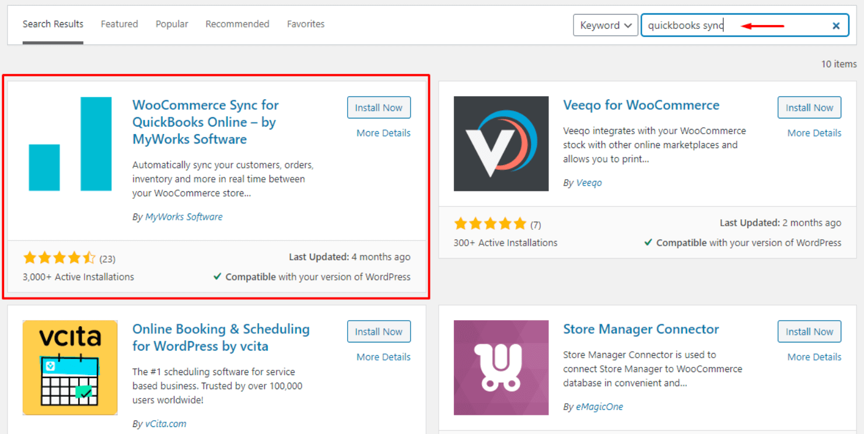This screenshot has width=864, height=434.
Task: Click the Veeqo plugin logo icon
Action: [501, 143]
